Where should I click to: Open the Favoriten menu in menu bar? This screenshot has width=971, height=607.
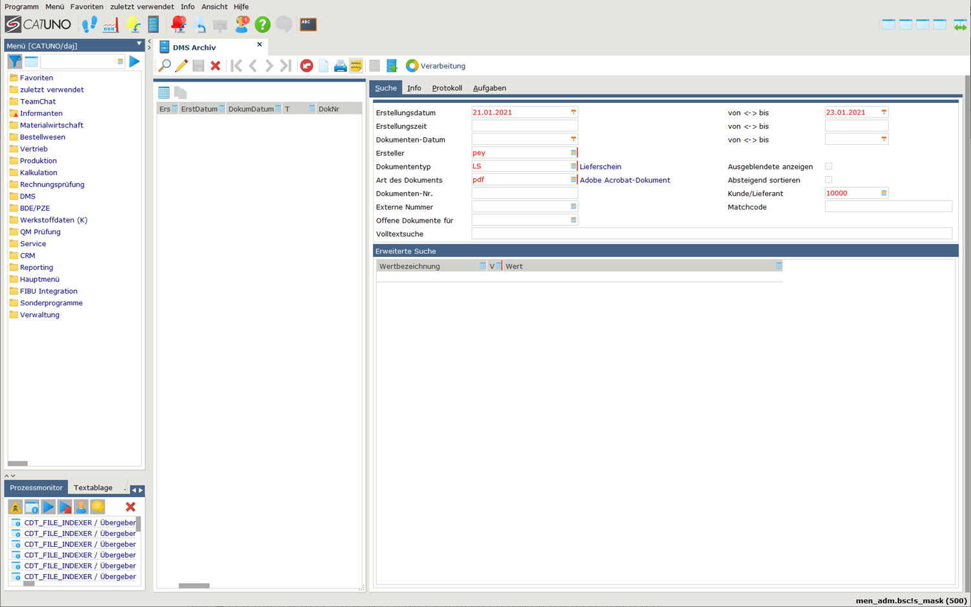point(87,6)
